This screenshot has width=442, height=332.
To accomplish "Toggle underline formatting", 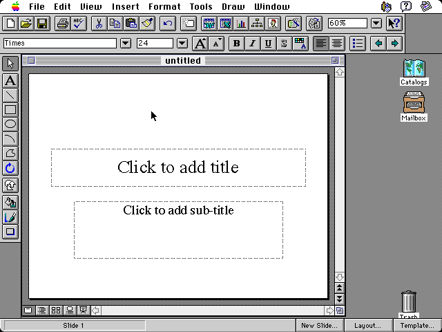I will coord(268,44).
